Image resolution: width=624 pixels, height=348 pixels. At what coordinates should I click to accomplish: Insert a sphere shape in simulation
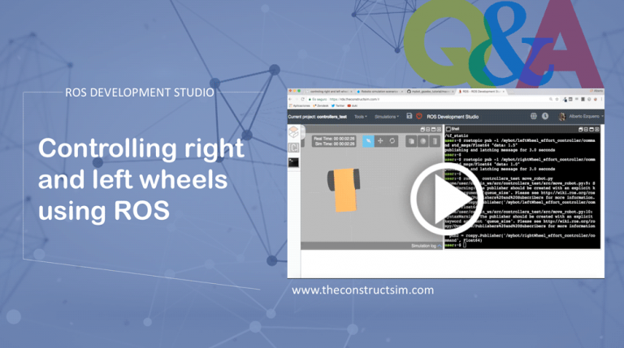point(423,141)
